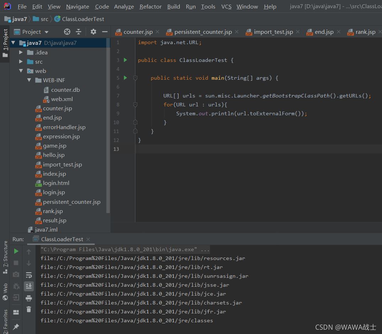This screenshot has height=334, width=382.
Task: Open the Project view dropdown
Action: pyautogui.click(x=47, y=32)
